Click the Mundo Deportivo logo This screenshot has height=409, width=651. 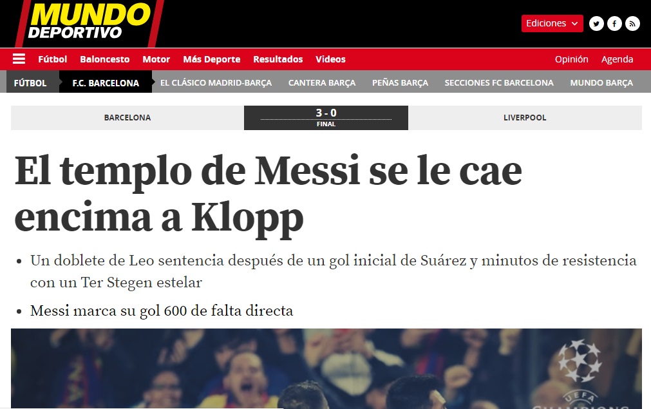click(89, 23)
